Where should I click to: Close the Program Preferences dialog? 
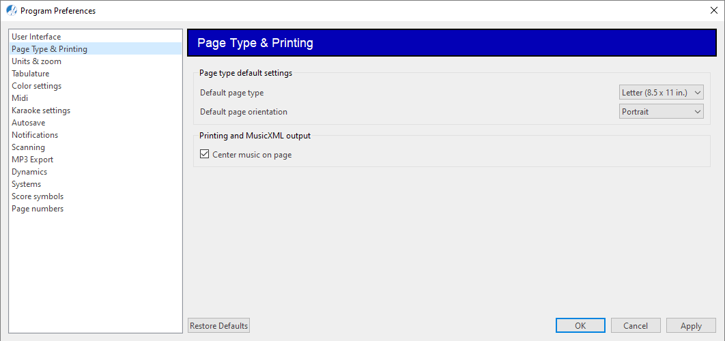pyautogui.click(x=714, y=11)
